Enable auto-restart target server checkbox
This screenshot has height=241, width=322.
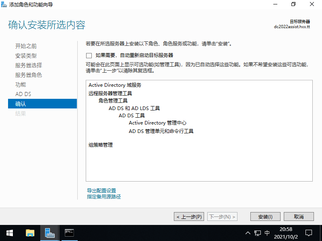[x=89, y=55]
